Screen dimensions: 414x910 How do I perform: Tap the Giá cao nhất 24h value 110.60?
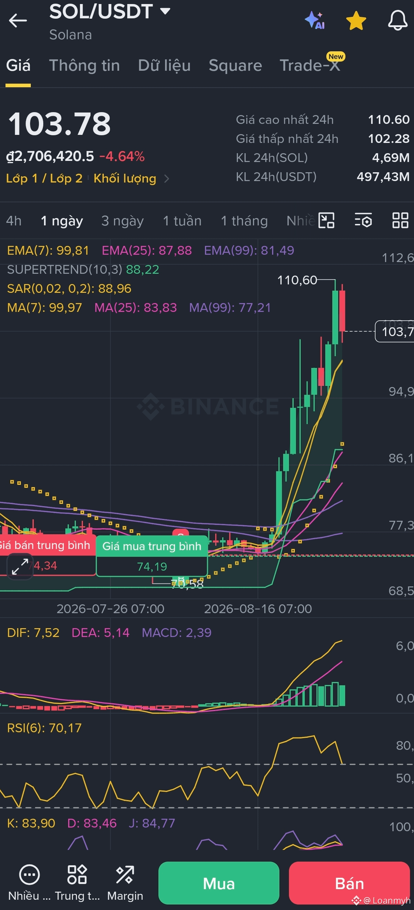pyautogui.click(x=389, y=120)
